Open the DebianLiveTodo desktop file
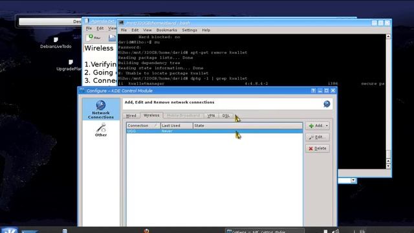This screenshot has width=414, height=233. [x=56, y=43]
